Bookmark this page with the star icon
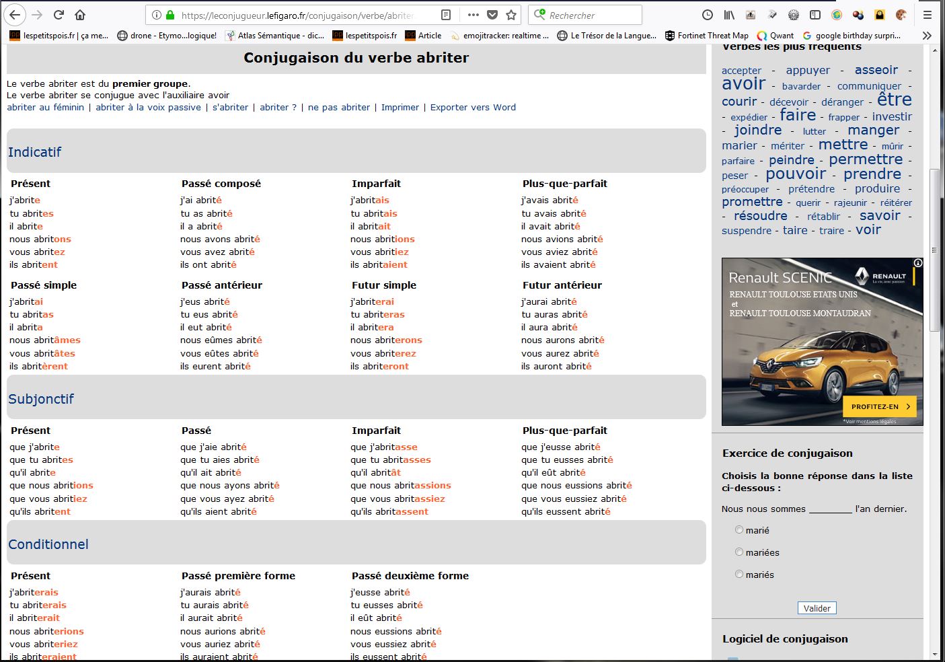The height and width of the screenshot is (662, 945). pos(511,15)
